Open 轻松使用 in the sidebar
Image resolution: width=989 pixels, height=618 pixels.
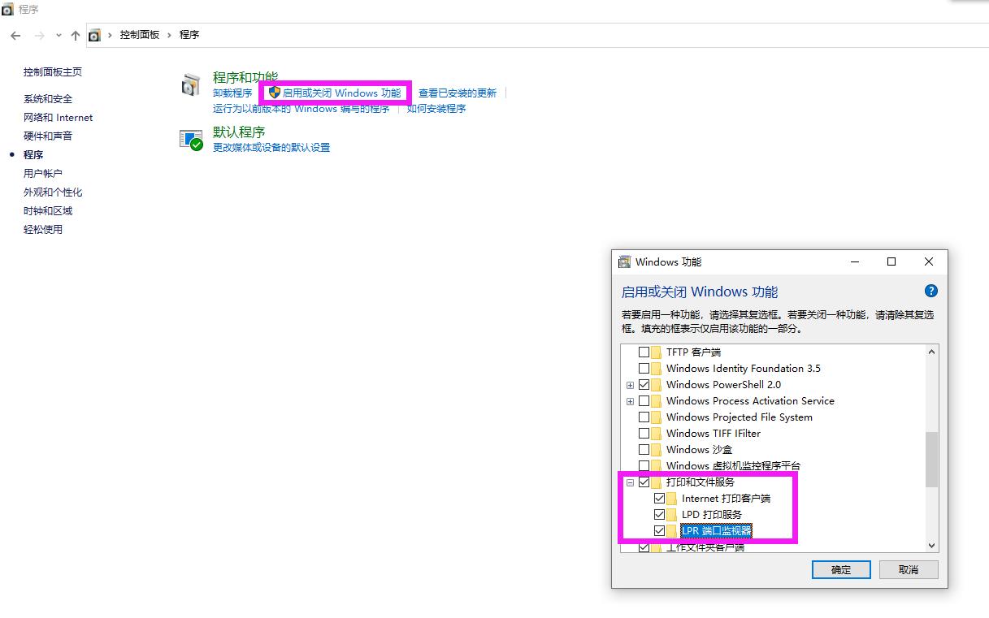tap(43, 229)
